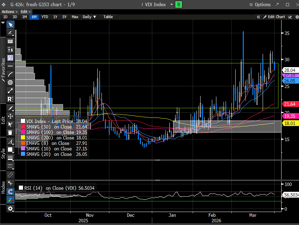Choose the price measure tool
The width and height of the screenshot is (299, 225).
[10, 50]
